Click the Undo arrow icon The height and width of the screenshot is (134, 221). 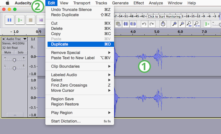click(144, 24)
